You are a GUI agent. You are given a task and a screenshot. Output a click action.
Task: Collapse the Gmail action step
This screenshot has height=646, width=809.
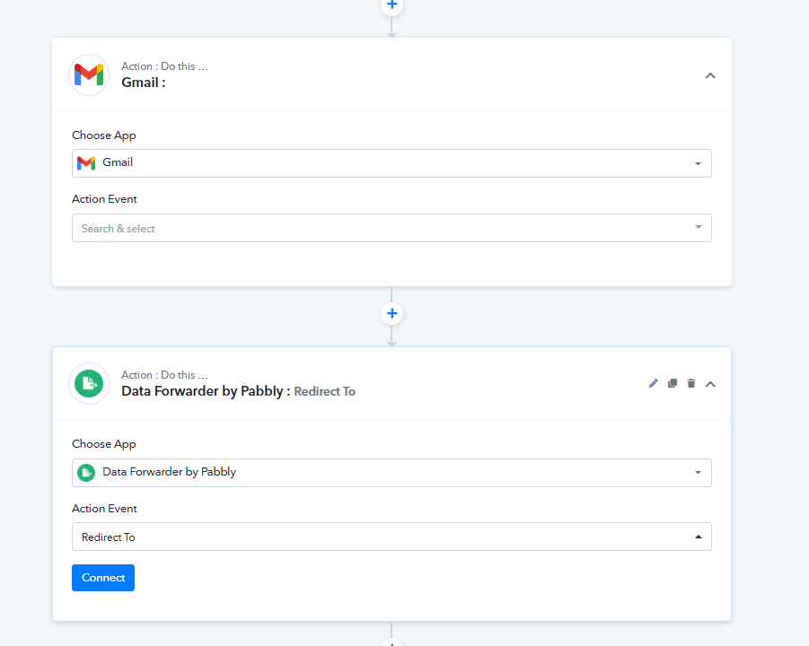click(x=710, y=75)
